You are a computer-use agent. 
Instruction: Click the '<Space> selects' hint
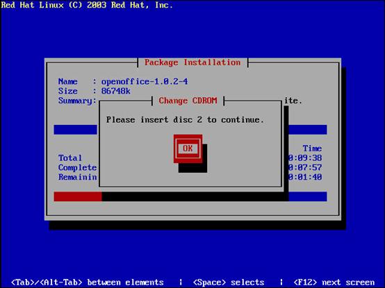[x=229, y=282]
